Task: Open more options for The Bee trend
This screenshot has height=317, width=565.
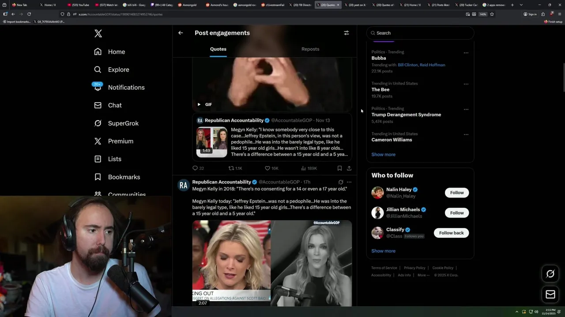Action: coord(466,84)
